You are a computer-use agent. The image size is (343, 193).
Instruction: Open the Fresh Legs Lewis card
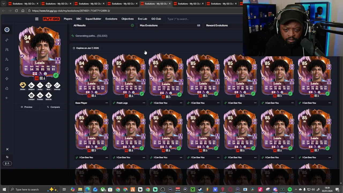click(x=129, y=76)
